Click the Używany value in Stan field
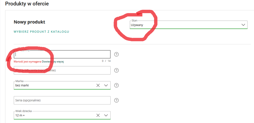The image size is (254, 123). (137, 25)
